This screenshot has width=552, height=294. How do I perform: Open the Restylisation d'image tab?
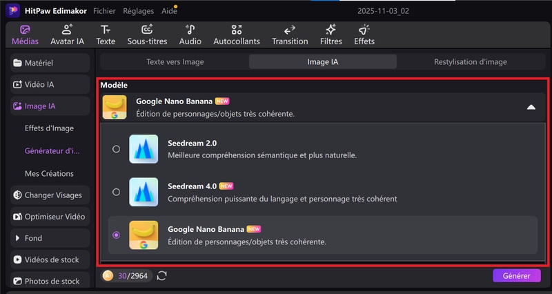click(x=471, y=62)
